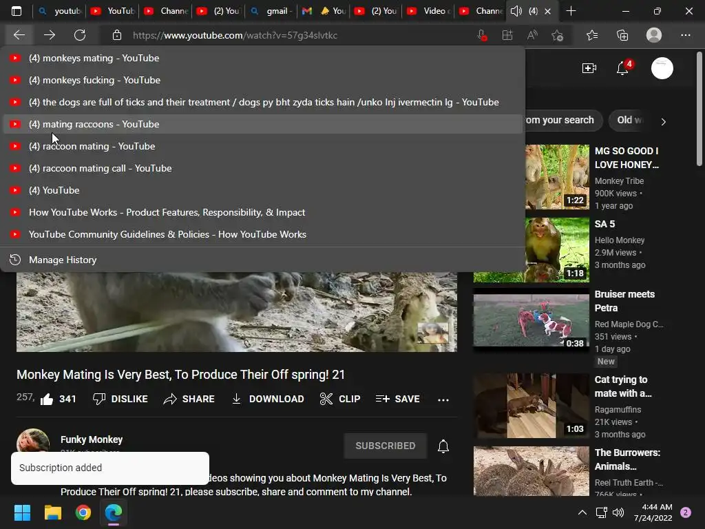This screenshot has width=705, height=529.
Task: Click DOWNLOAD under the video
Action: (268, 399)
